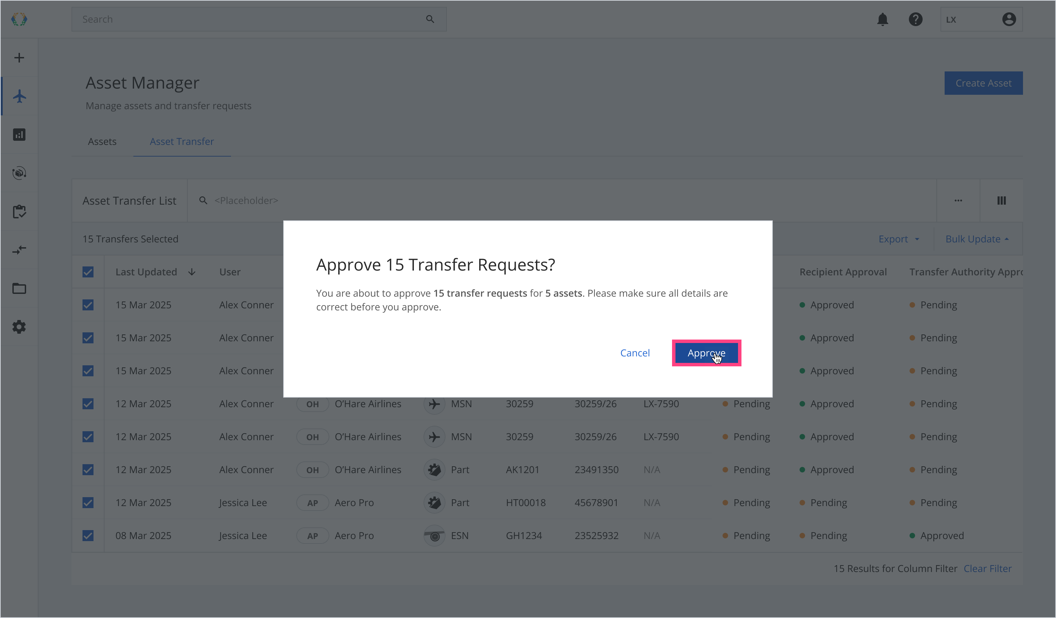Open the clipboard checklist sidebar icon
Image resolution: width=1056 pixels, height=618 pixels.
point(19,211)
